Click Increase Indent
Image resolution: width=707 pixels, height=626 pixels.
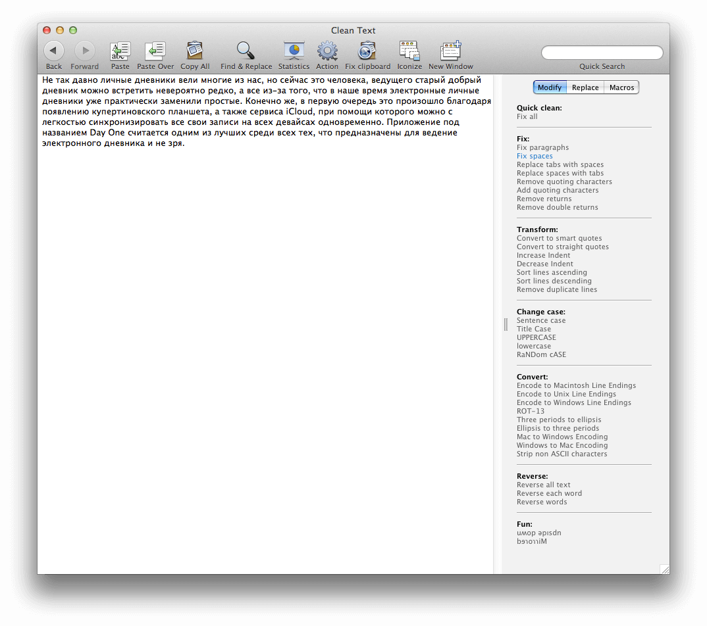[543, 255]
